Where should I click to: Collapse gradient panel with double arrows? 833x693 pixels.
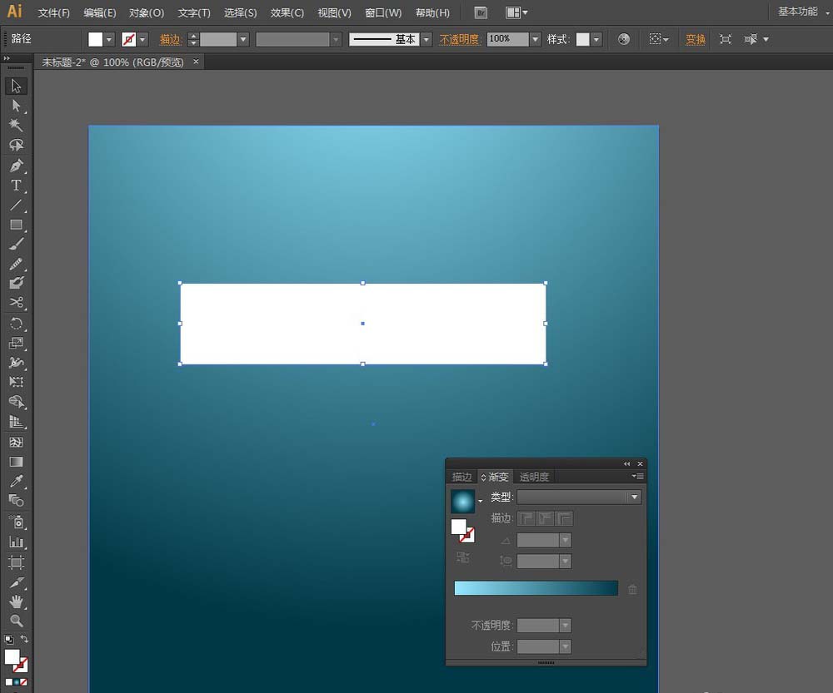627,463
